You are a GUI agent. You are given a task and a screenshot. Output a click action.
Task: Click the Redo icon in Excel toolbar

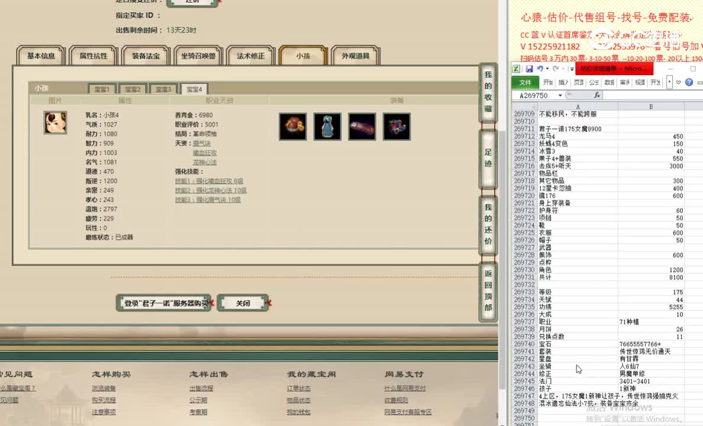[x=556, y=69]
